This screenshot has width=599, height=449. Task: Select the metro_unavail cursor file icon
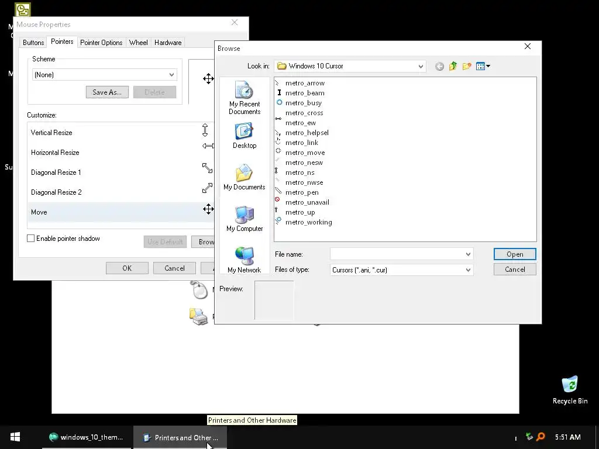click(x=278, y=199)
